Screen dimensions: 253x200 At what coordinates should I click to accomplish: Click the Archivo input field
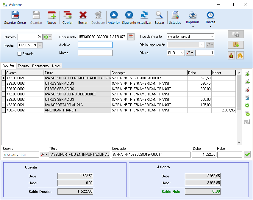tap(95, 45)
